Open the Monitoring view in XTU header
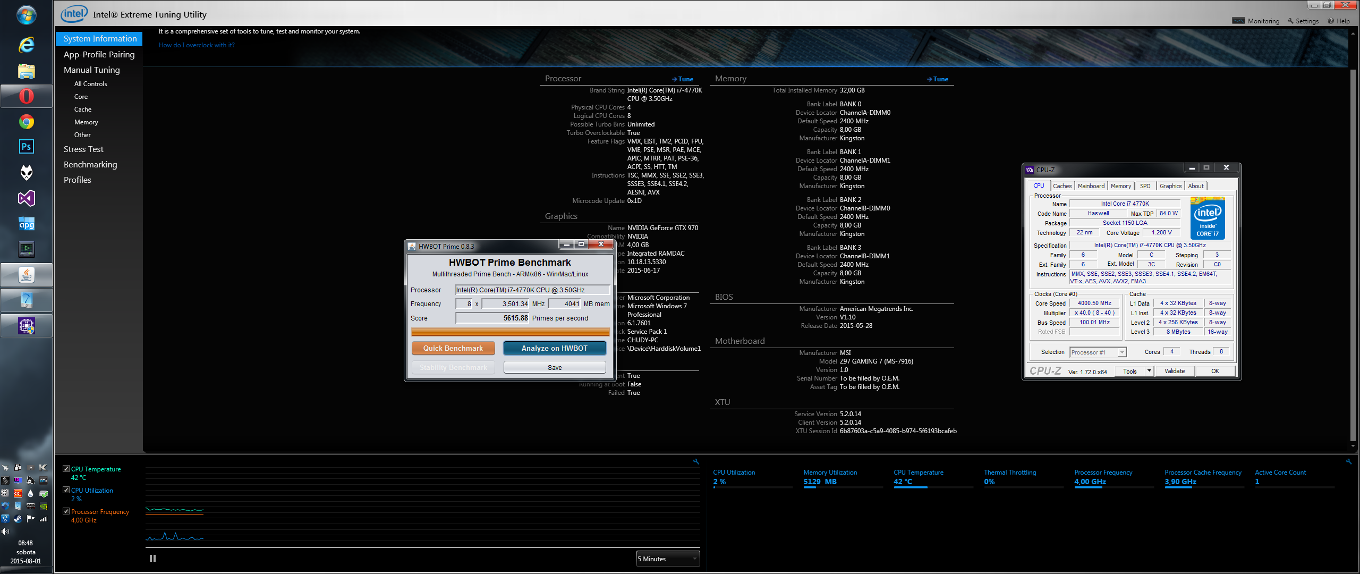The image size is (1360, 574). click(x=1256, y=21)
